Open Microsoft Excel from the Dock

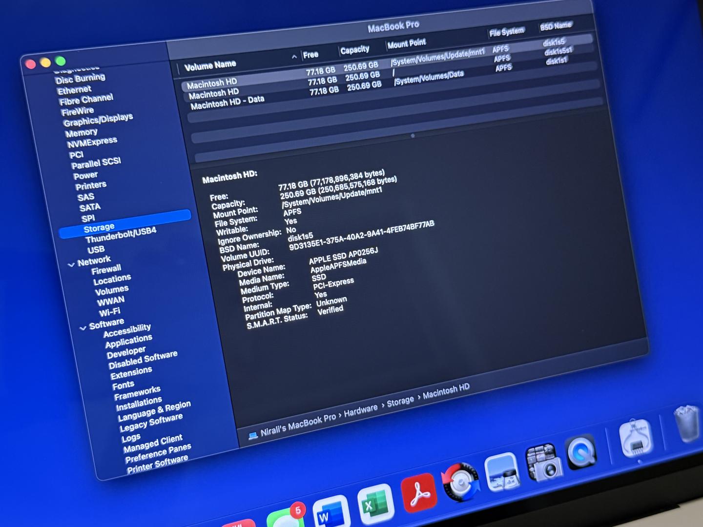(375, 504)
